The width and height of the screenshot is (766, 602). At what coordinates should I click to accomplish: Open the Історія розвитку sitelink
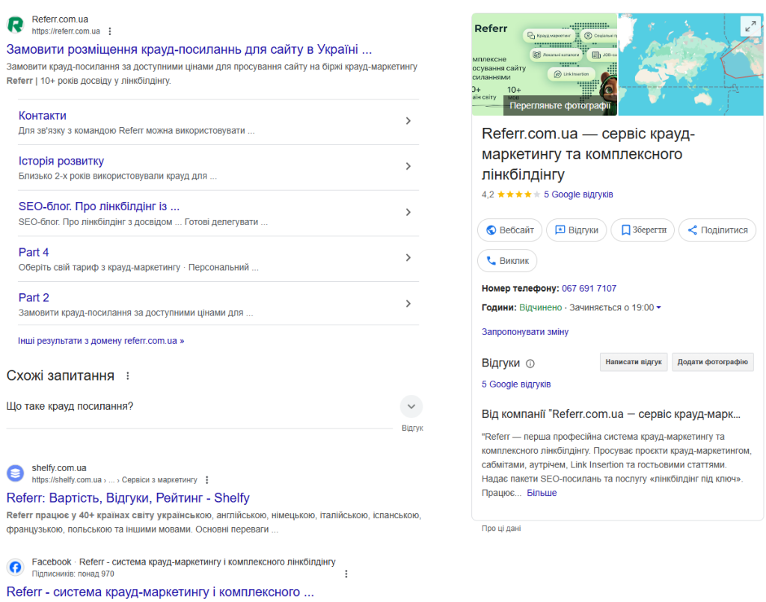[x=61, y=162]
